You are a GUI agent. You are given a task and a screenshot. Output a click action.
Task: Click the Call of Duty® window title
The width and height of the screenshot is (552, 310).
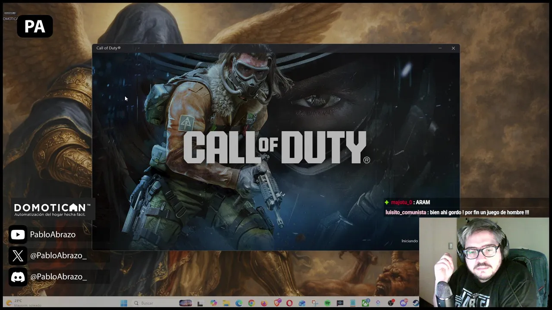108,48
